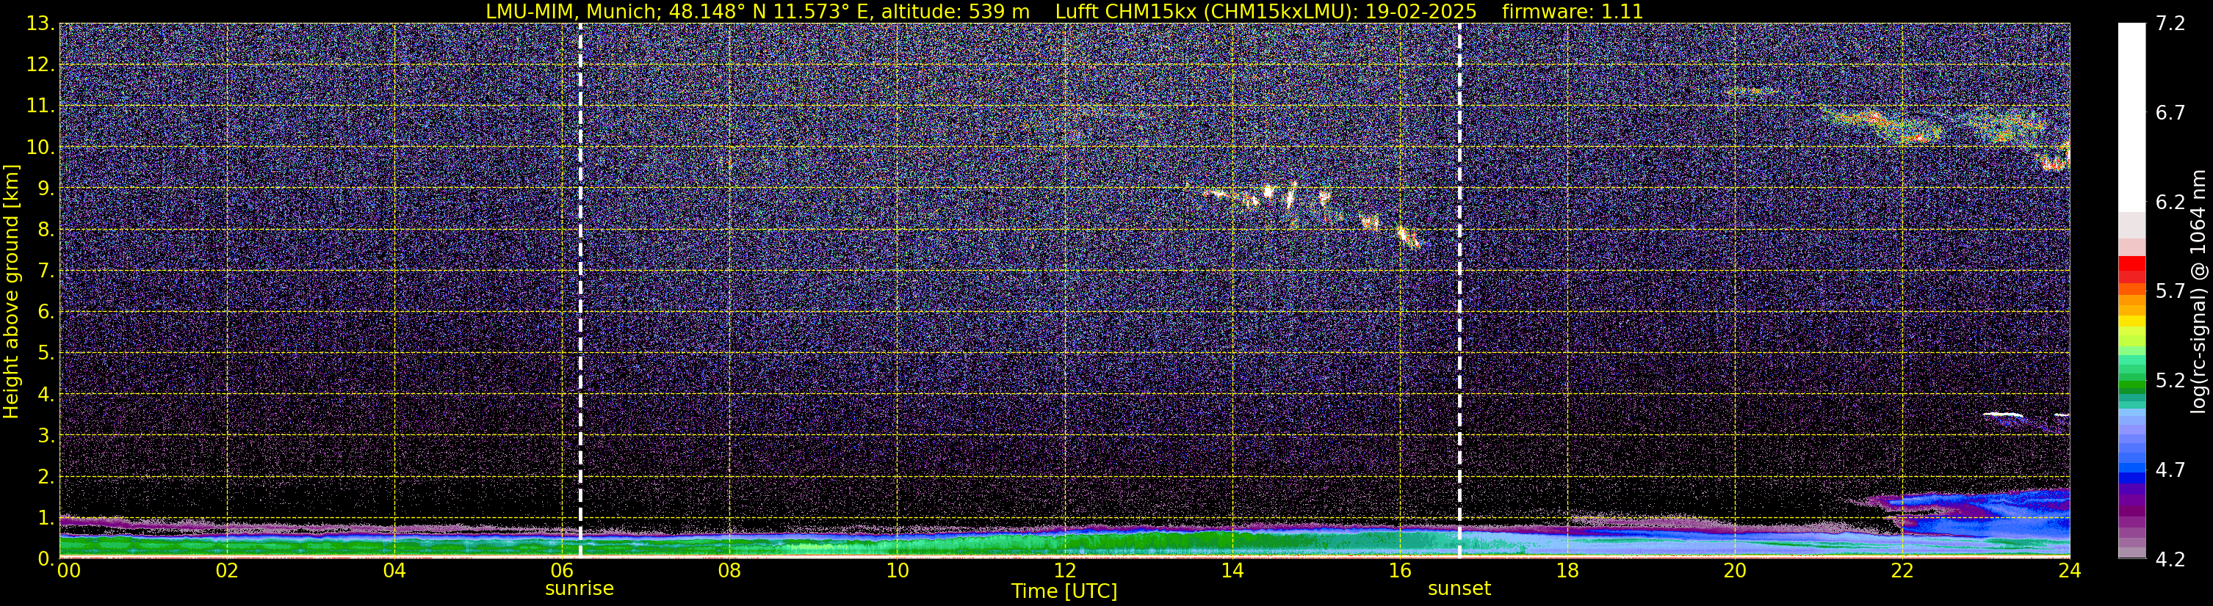This screenshot has width=2213, height=606.
Task: Select the 'sunrise' label below the axis
Action: click(x=579, y=588)
